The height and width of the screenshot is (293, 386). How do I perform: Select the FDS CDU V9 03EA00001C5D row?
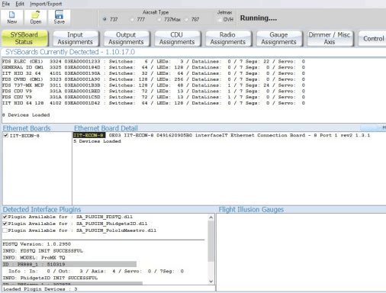tap(153, 97)
